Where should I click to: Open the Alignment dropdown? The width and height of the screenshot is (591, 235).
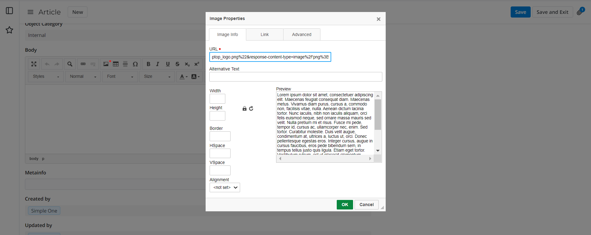click(225, 188)
